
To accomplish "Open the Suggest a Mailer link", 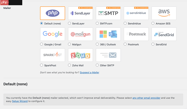I will tap(89, 72).
